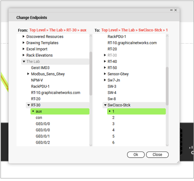Expand Discovered Resources in the From tree
194x181 pixels.
[24, 37]
